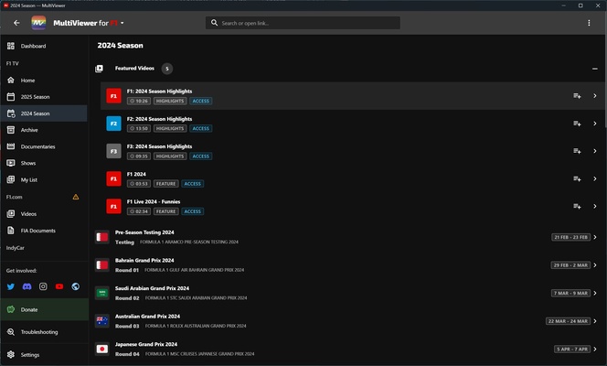Open Troubleshooting
Screen dimensions: 607x366
pos(44,332)
